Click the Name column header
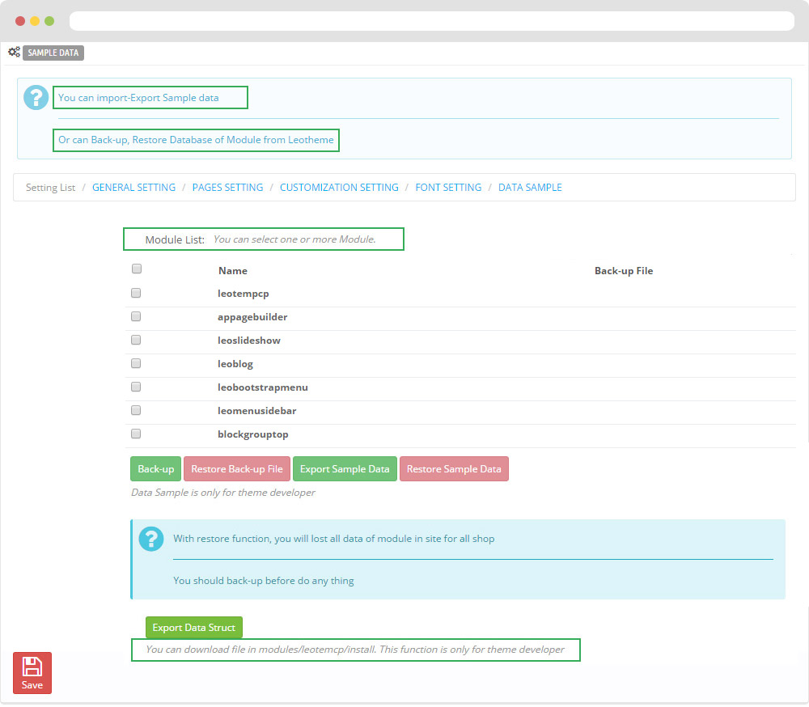Image resolution: width=809 pixels, height=707 pixels. (x=233, y=271)
